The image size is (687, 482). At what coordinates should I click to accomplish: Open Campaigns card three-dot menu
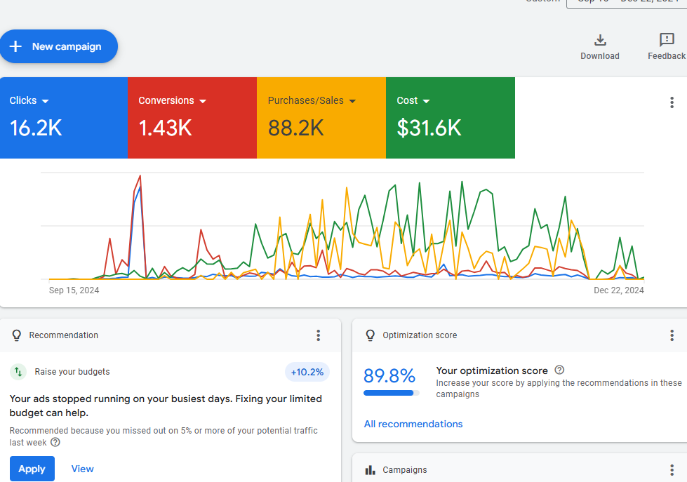(672, 470)
